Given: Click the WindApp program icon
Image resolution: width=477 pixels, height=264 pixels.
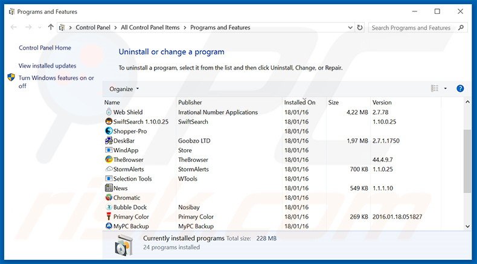Looking at the screenshot, I should [x=109, y=150].
